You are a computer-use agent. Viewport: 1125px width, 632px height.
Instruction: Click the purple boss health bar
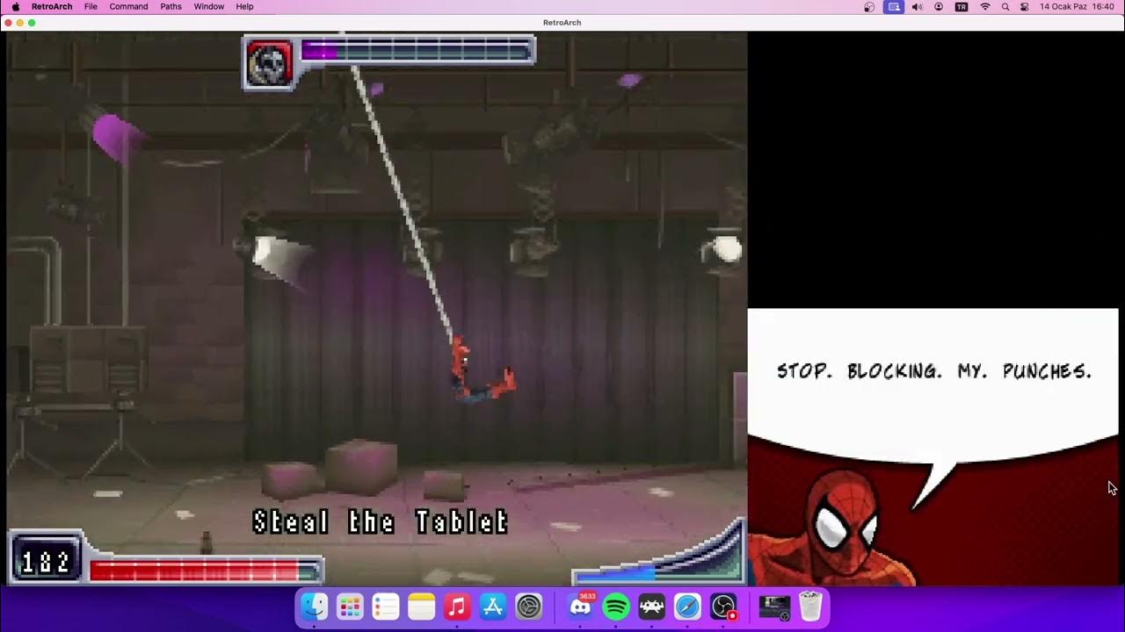[416, 51]
